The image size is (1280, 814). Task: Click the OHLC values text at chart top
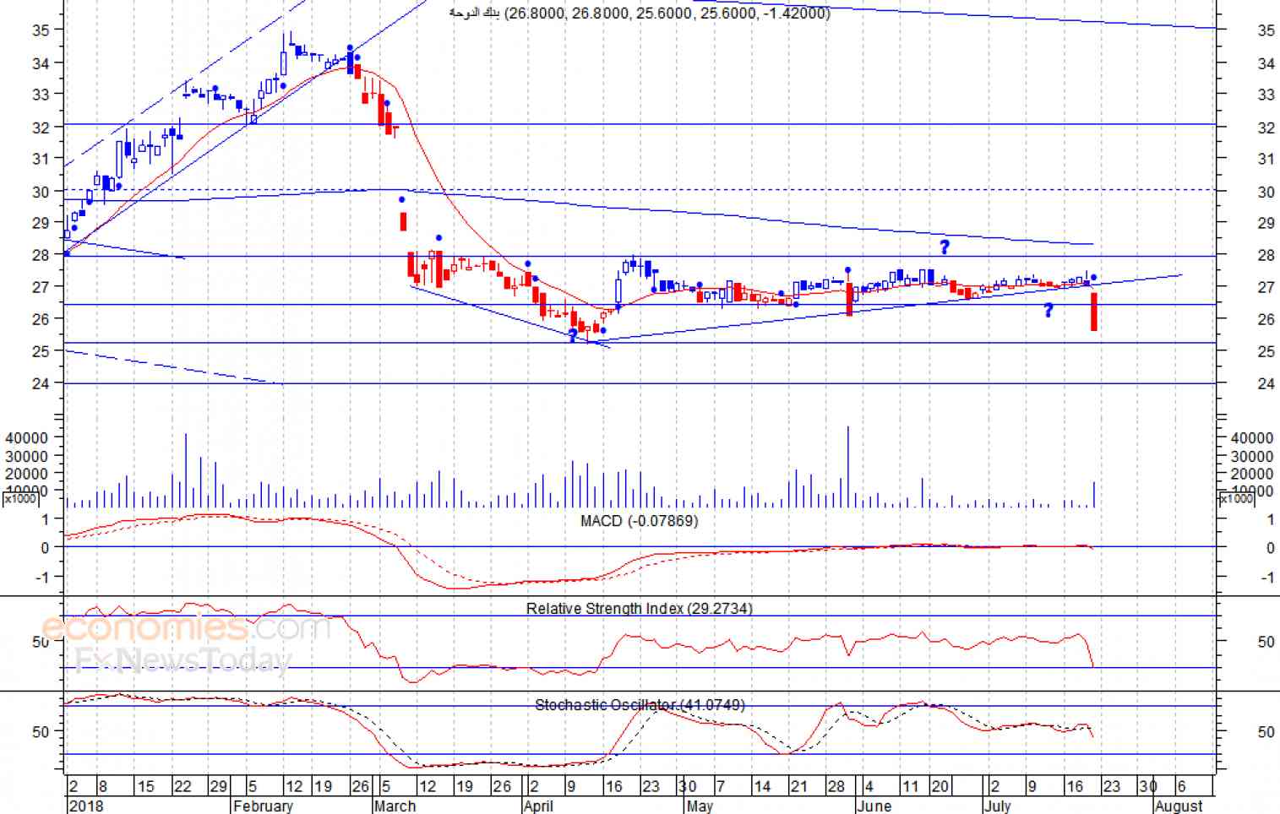(x=667, y=14)
